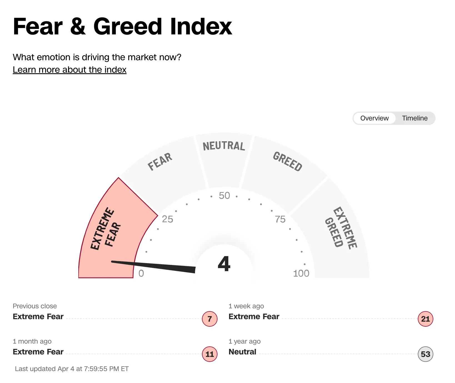Click the previous close badge showing 7

[x=210, y=319]
